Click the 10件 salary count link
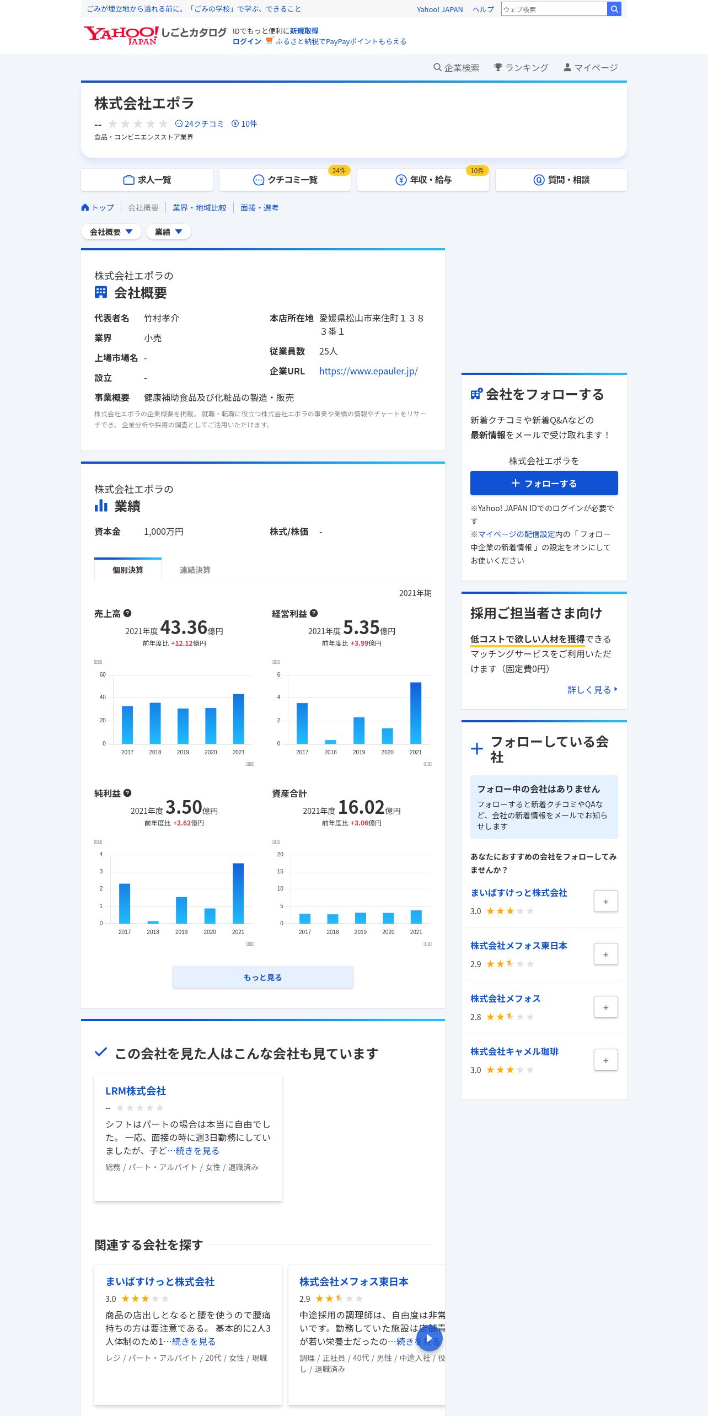 [244, 124]
